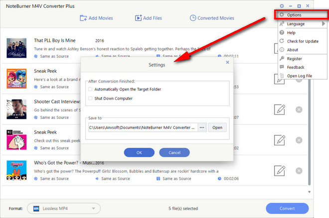
Task: Close the Settings dialog with X
Action: point(227,62)
